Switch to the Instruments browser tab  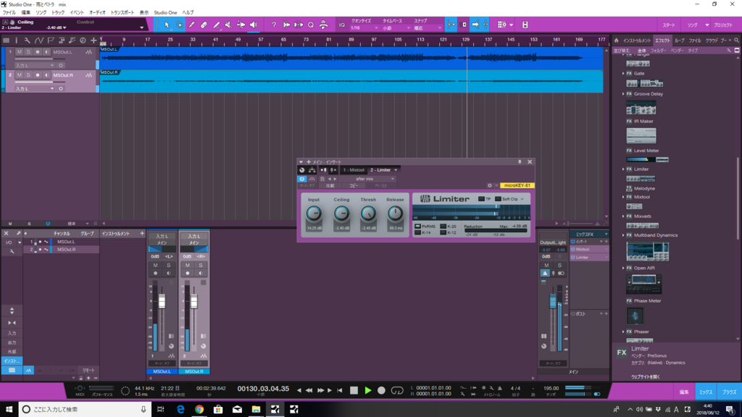click(637, 41)
